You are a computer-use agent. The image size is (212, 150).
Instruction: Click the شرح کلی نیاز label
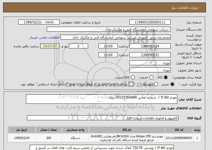pos(190,99)
